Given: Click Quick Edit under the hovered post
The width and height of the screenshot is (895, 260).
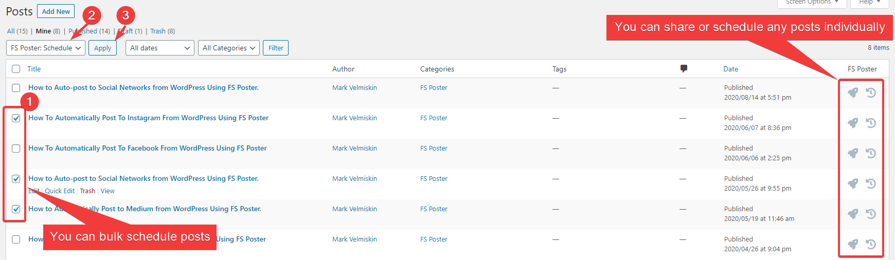Looking at the screenshot, I should pos(60,191).
